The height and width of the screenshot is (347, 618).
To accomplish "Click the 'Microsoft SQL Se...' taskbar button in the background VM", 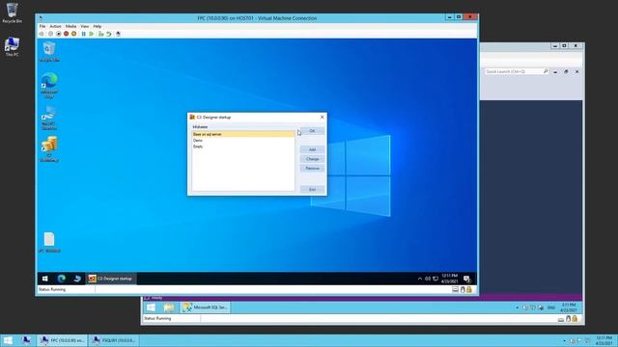I will (x=206, y=307).
